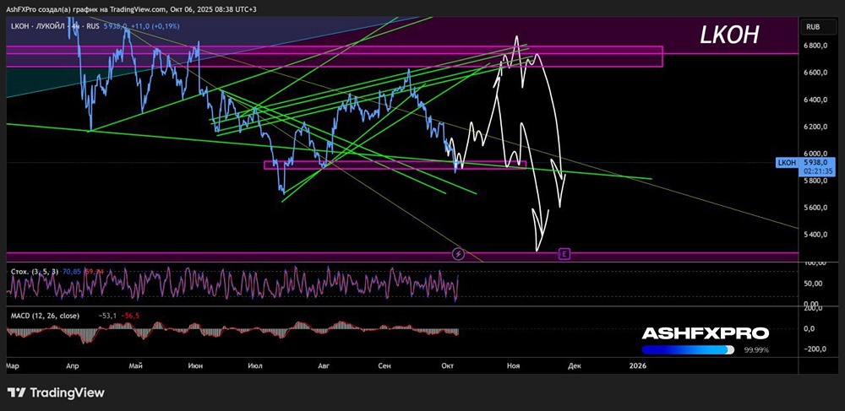This screenshot has width=845, height=411.
Task: Click the 2026 label on time axis
Action: click(x=637, y=366)
